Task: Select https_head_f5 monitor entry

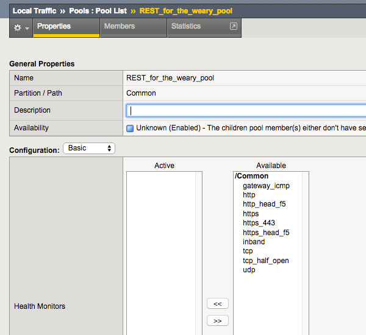Action: pyautogui.click(x=266, y=233)
